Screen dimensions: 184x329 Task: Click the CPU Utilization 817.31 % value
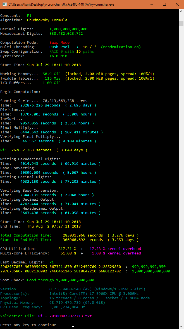67,249
